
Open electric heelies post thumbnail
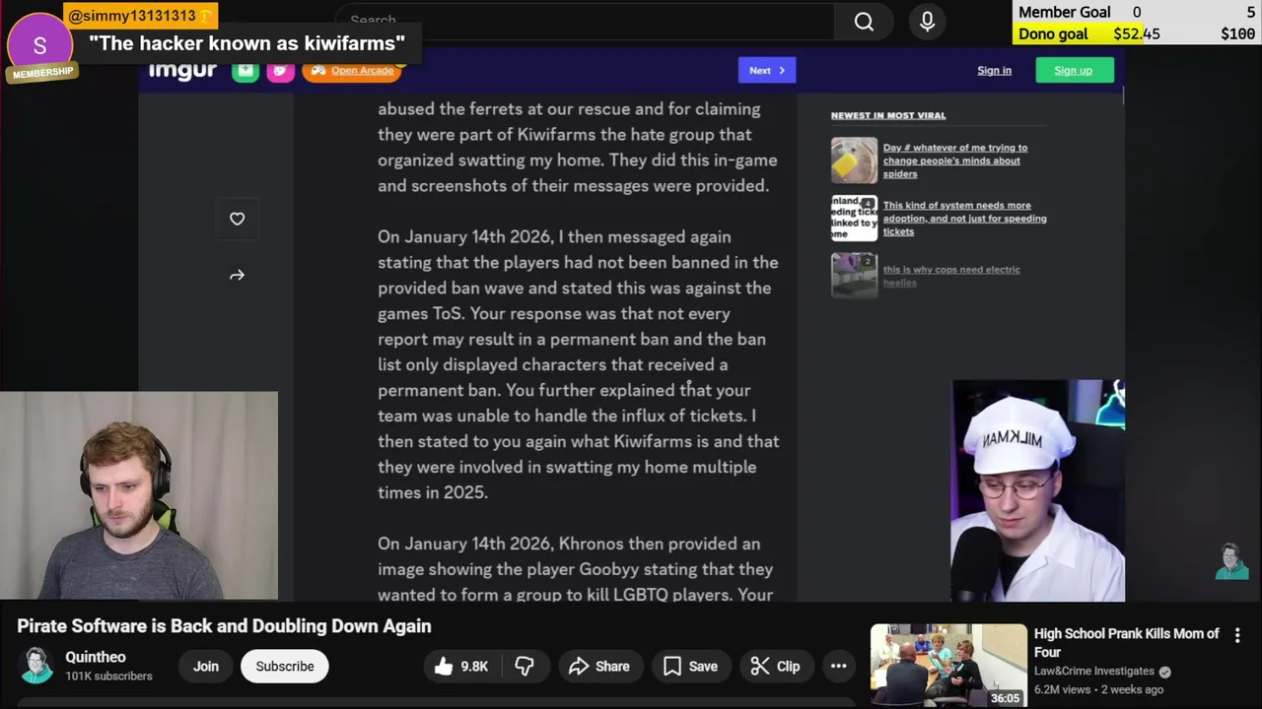[x=854, y=275]
